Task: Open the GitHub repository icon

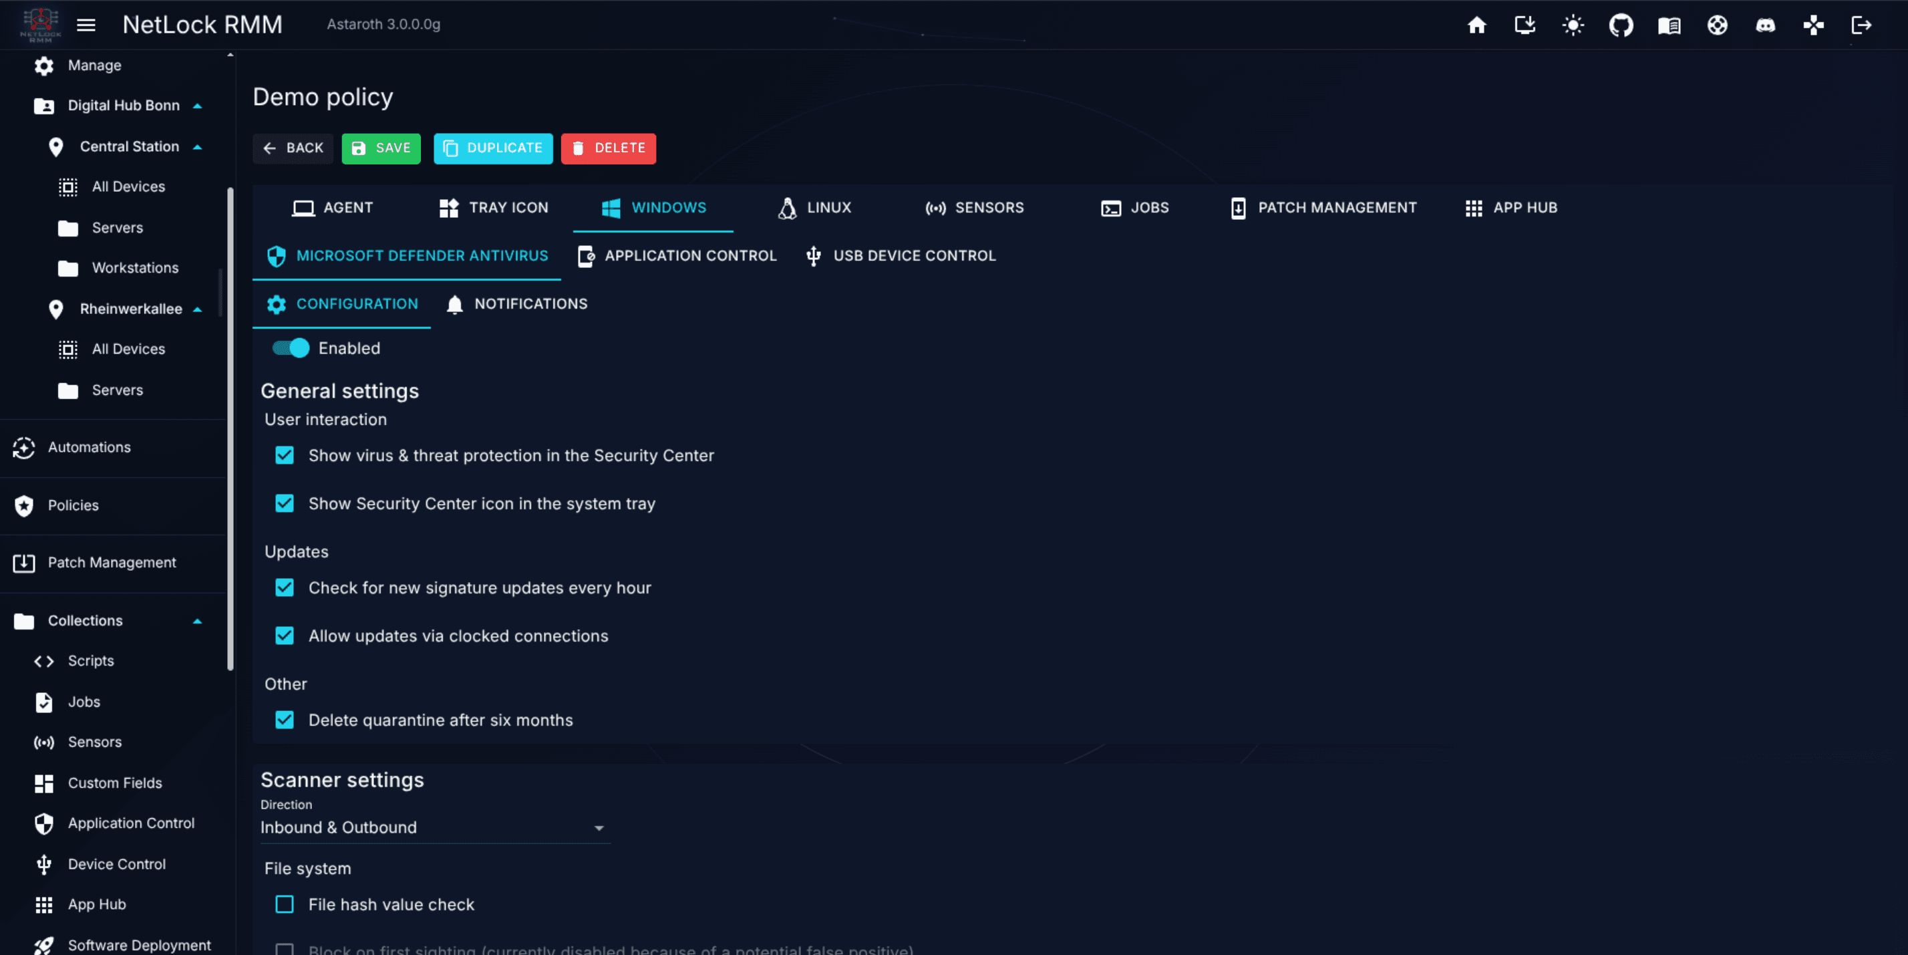Action: pos(1621,25)
